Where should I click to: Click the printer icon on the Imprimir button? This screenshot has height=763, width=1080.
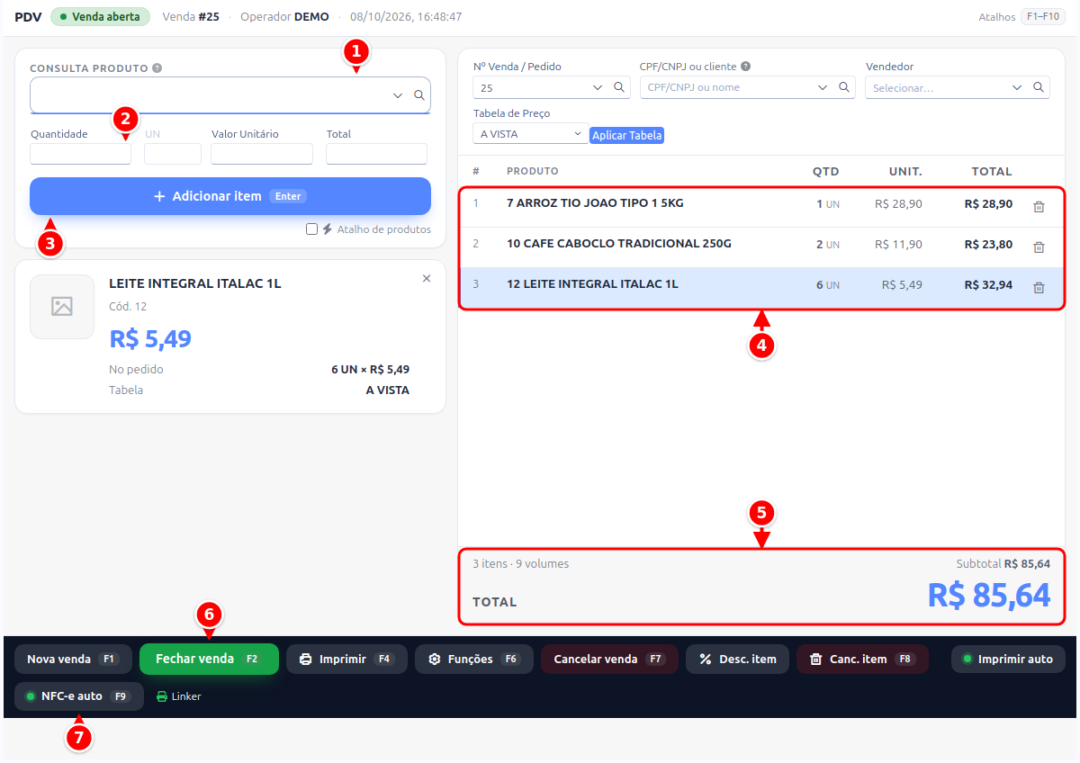305,659
